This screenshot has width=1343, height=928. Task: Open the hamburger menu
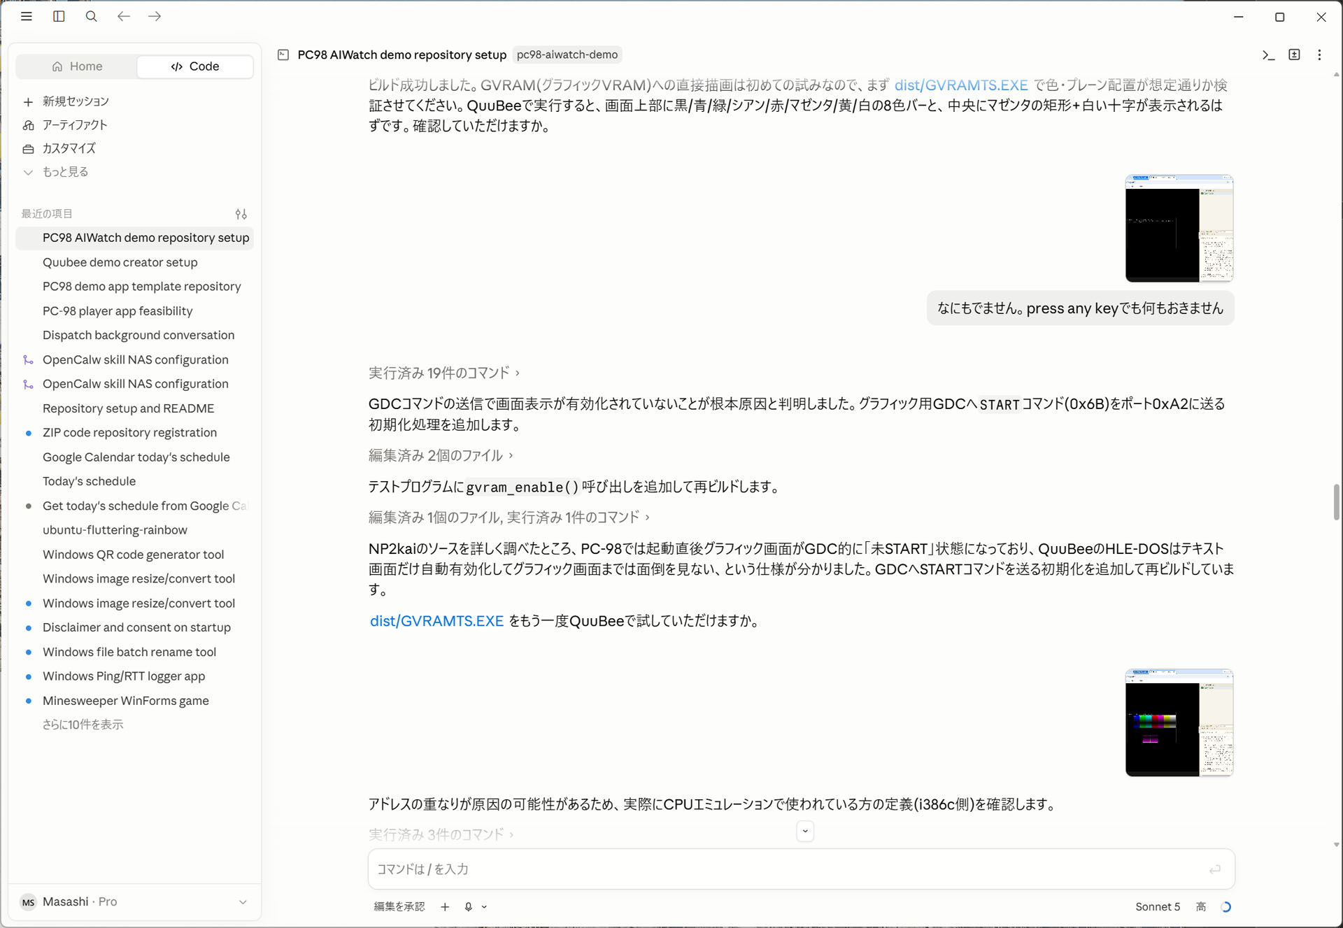click(x=27, y=16)
